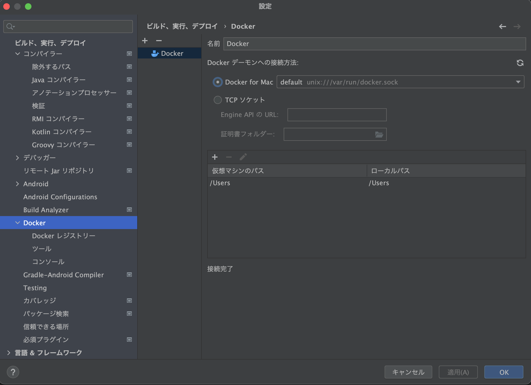Click the Docker whale icon in the list
Viewport: 531px width, 385px height.
(x=155, y=53)
